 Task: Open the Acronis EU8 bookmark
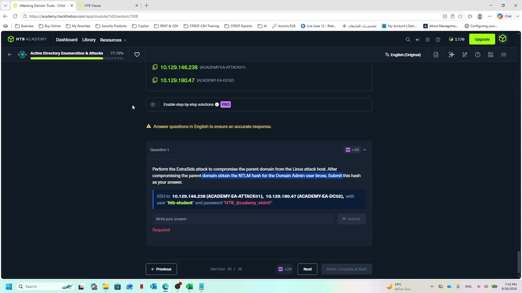click(x=284, y=26)
